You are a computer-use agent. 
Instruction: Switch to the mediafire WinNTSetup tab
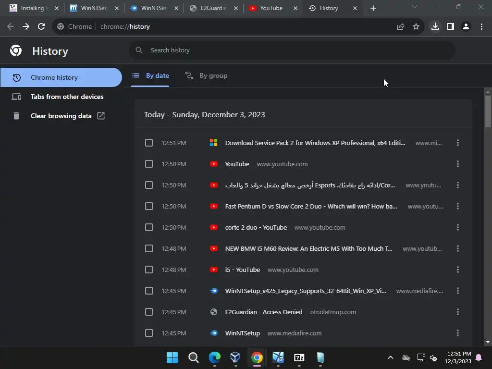tap(154, 8)
